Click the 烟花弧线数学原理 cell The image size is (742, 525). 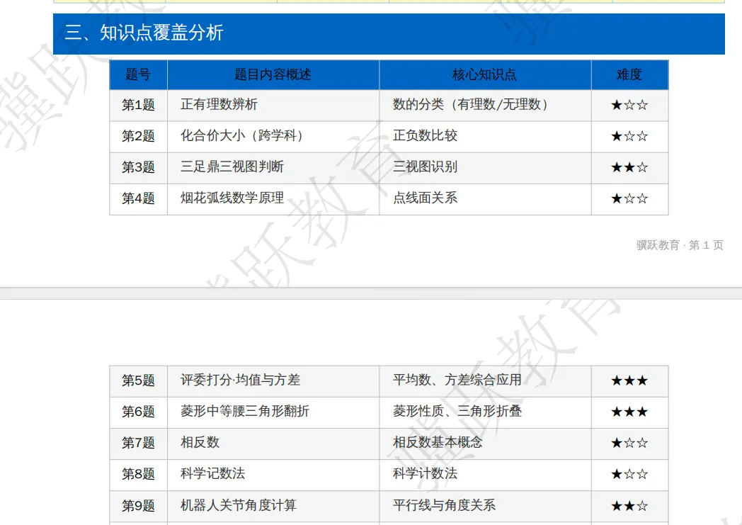[230, 199]
